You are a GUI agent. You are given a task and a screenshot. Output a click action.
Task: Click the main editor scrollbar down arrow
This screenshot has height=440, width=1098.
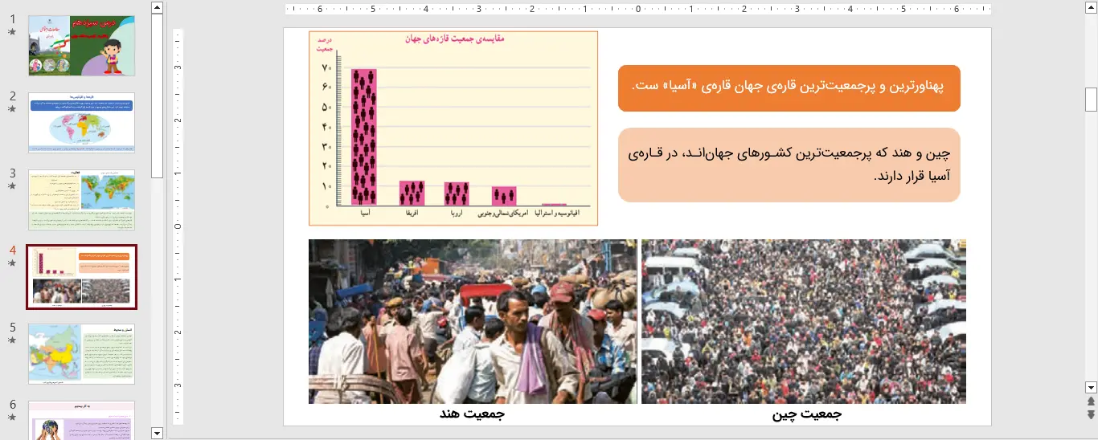(1091, 387)
